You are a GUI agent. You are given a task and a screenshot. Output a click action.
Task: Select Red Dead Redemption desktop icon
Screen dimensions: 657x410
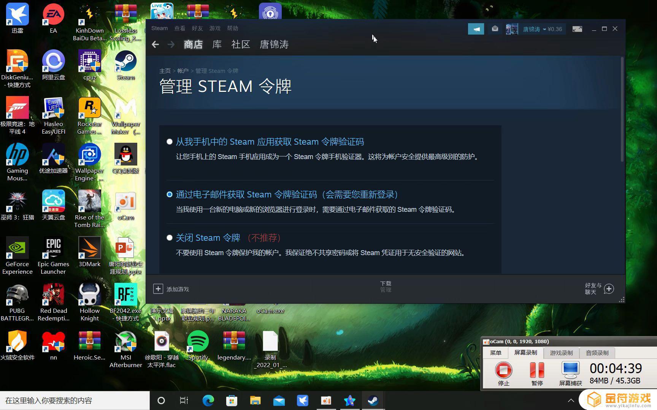(54, 302)
